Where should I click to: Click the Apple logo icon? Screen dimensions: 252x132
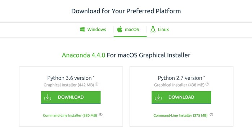click(120, 29)
